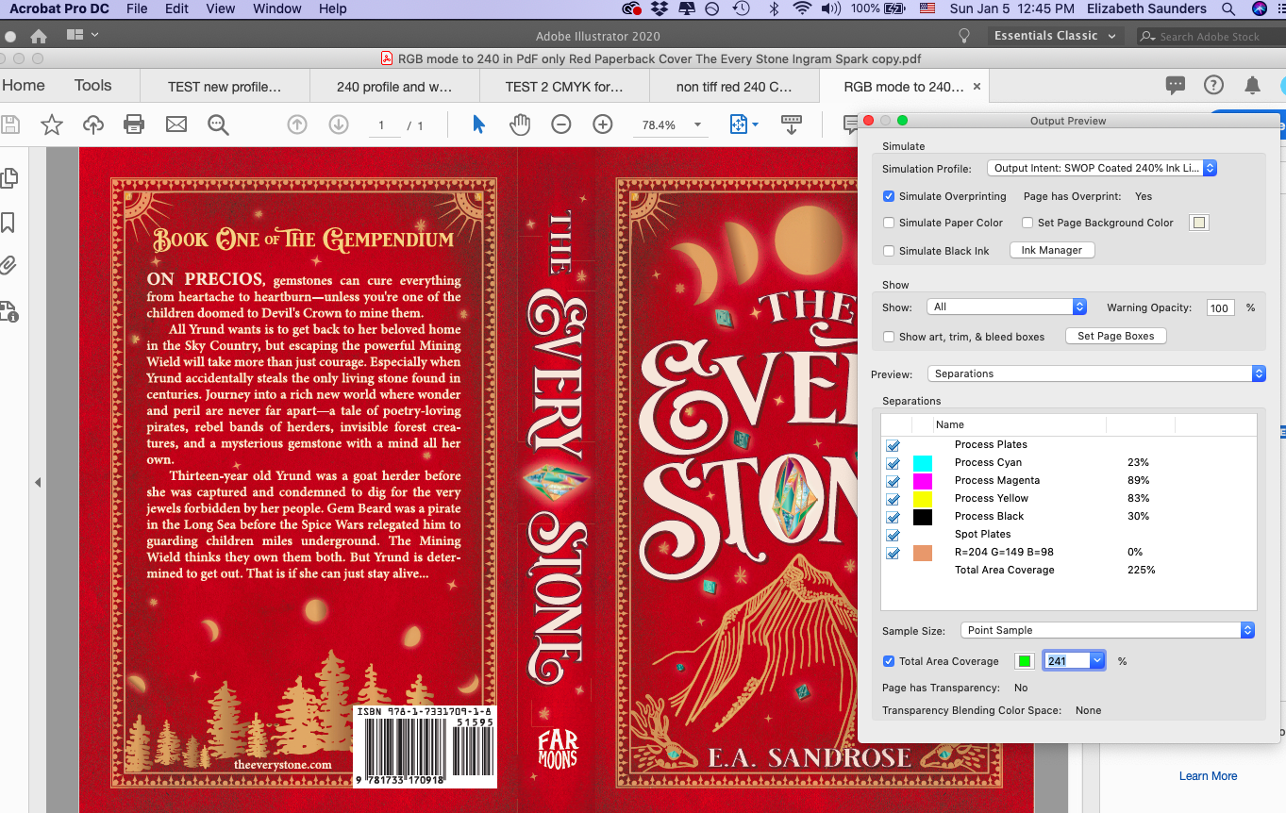
Task: Toggle the Simulate Black Ink checkbox
Action: [x=888, y=251]
